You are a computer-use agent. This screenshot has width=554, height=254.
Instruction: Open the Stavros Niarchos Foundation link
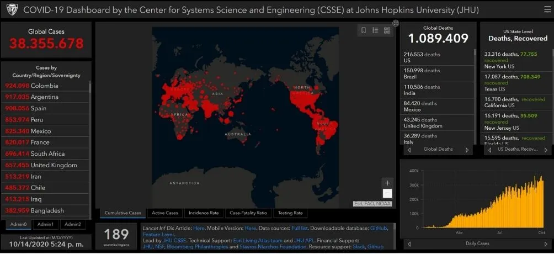(273, 247)
